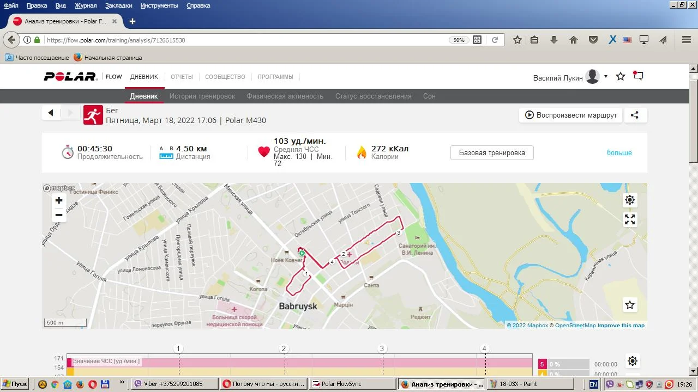Viewport: 698px width, 392px height.
Task: Open the Статус восстановления sub-tab
Action: [374, 96]
